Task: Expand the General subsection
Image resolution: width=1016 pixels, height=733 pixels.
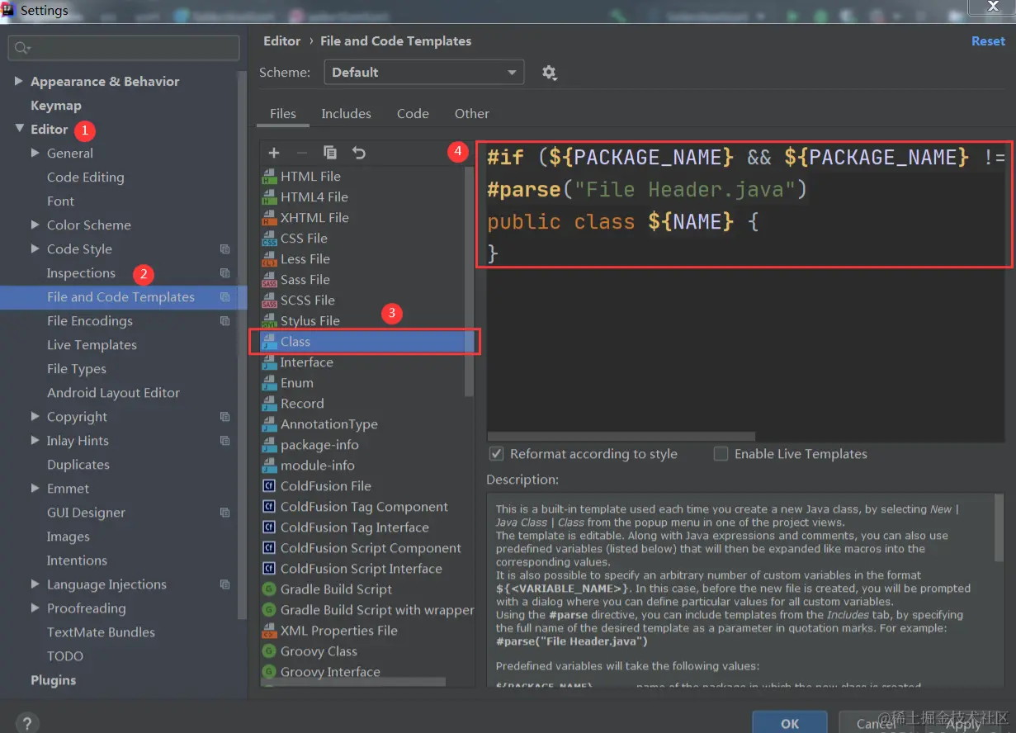Action: click(35, 154)
